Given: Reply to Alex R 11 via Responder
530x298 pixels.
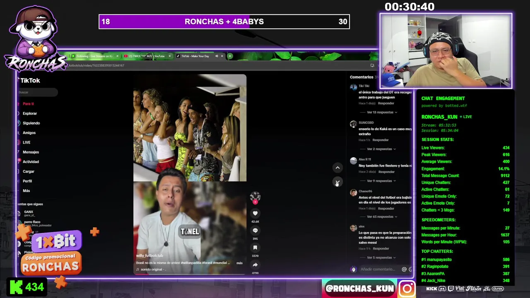Looking at the screenshot, I should [x=386, y=172].
